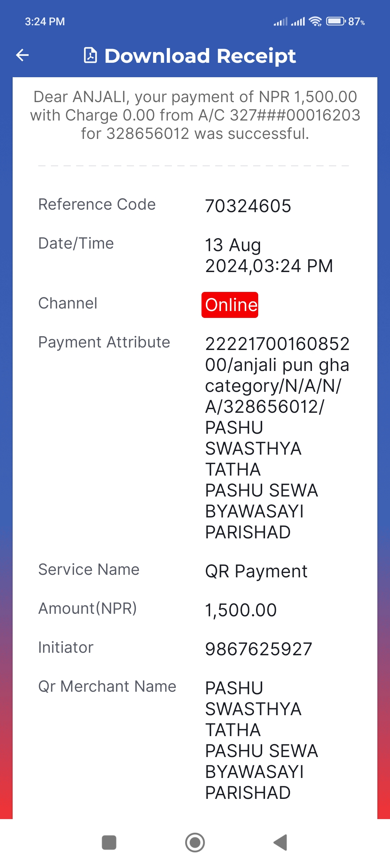390x866 pixels.
Task: Tap the Android back triangle button
Action: point(281,843)
